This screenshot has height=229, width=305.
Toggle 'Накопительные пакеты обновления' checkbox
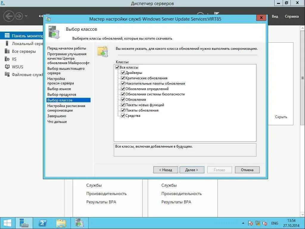click(x=123, y=83)
